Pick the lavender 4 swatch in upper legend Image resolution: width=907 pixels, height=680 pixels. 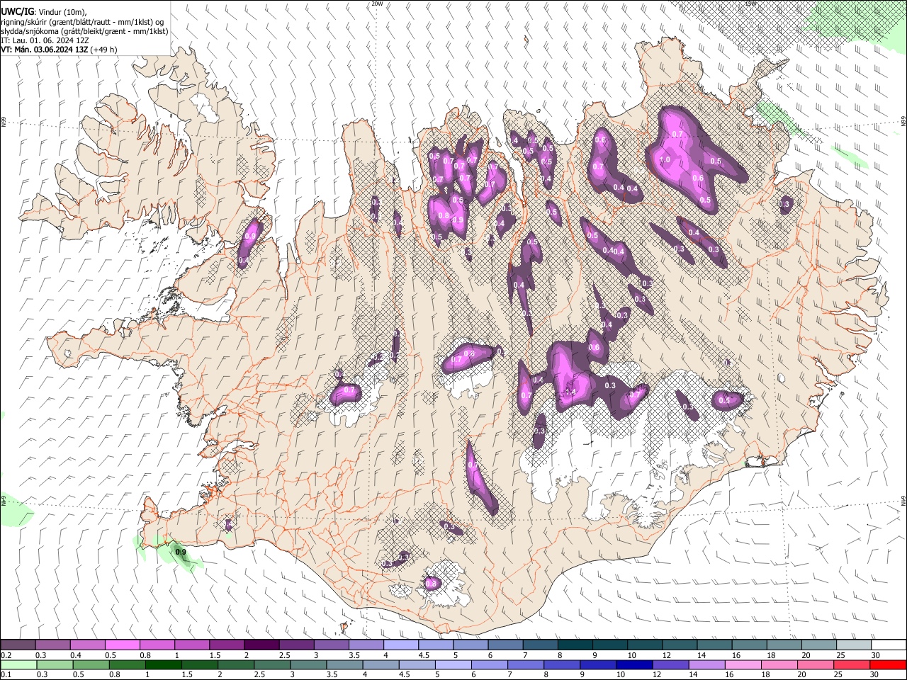[x=400, y=645]
